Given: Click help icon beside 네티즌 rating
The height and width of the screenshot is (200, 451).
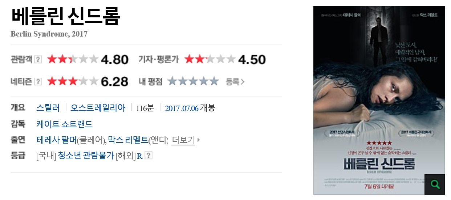Looking at the screenshot, I should [38, 82].
